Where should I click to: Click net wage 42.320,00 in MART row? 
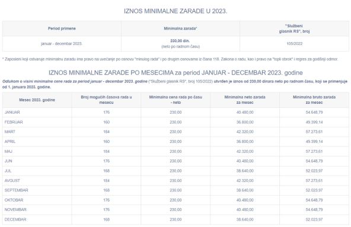coord(245,132)
